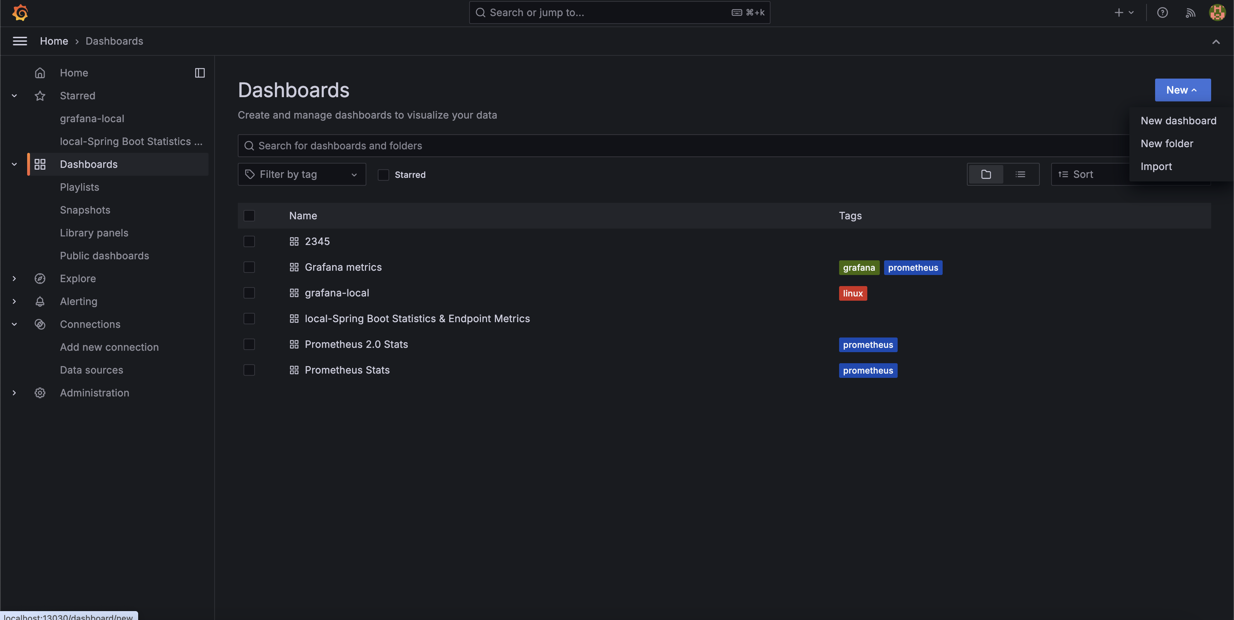The image size is (1234, 620).
Task: Open the Prometheus 2.0 Stats dashboard link
Action: 356,345
